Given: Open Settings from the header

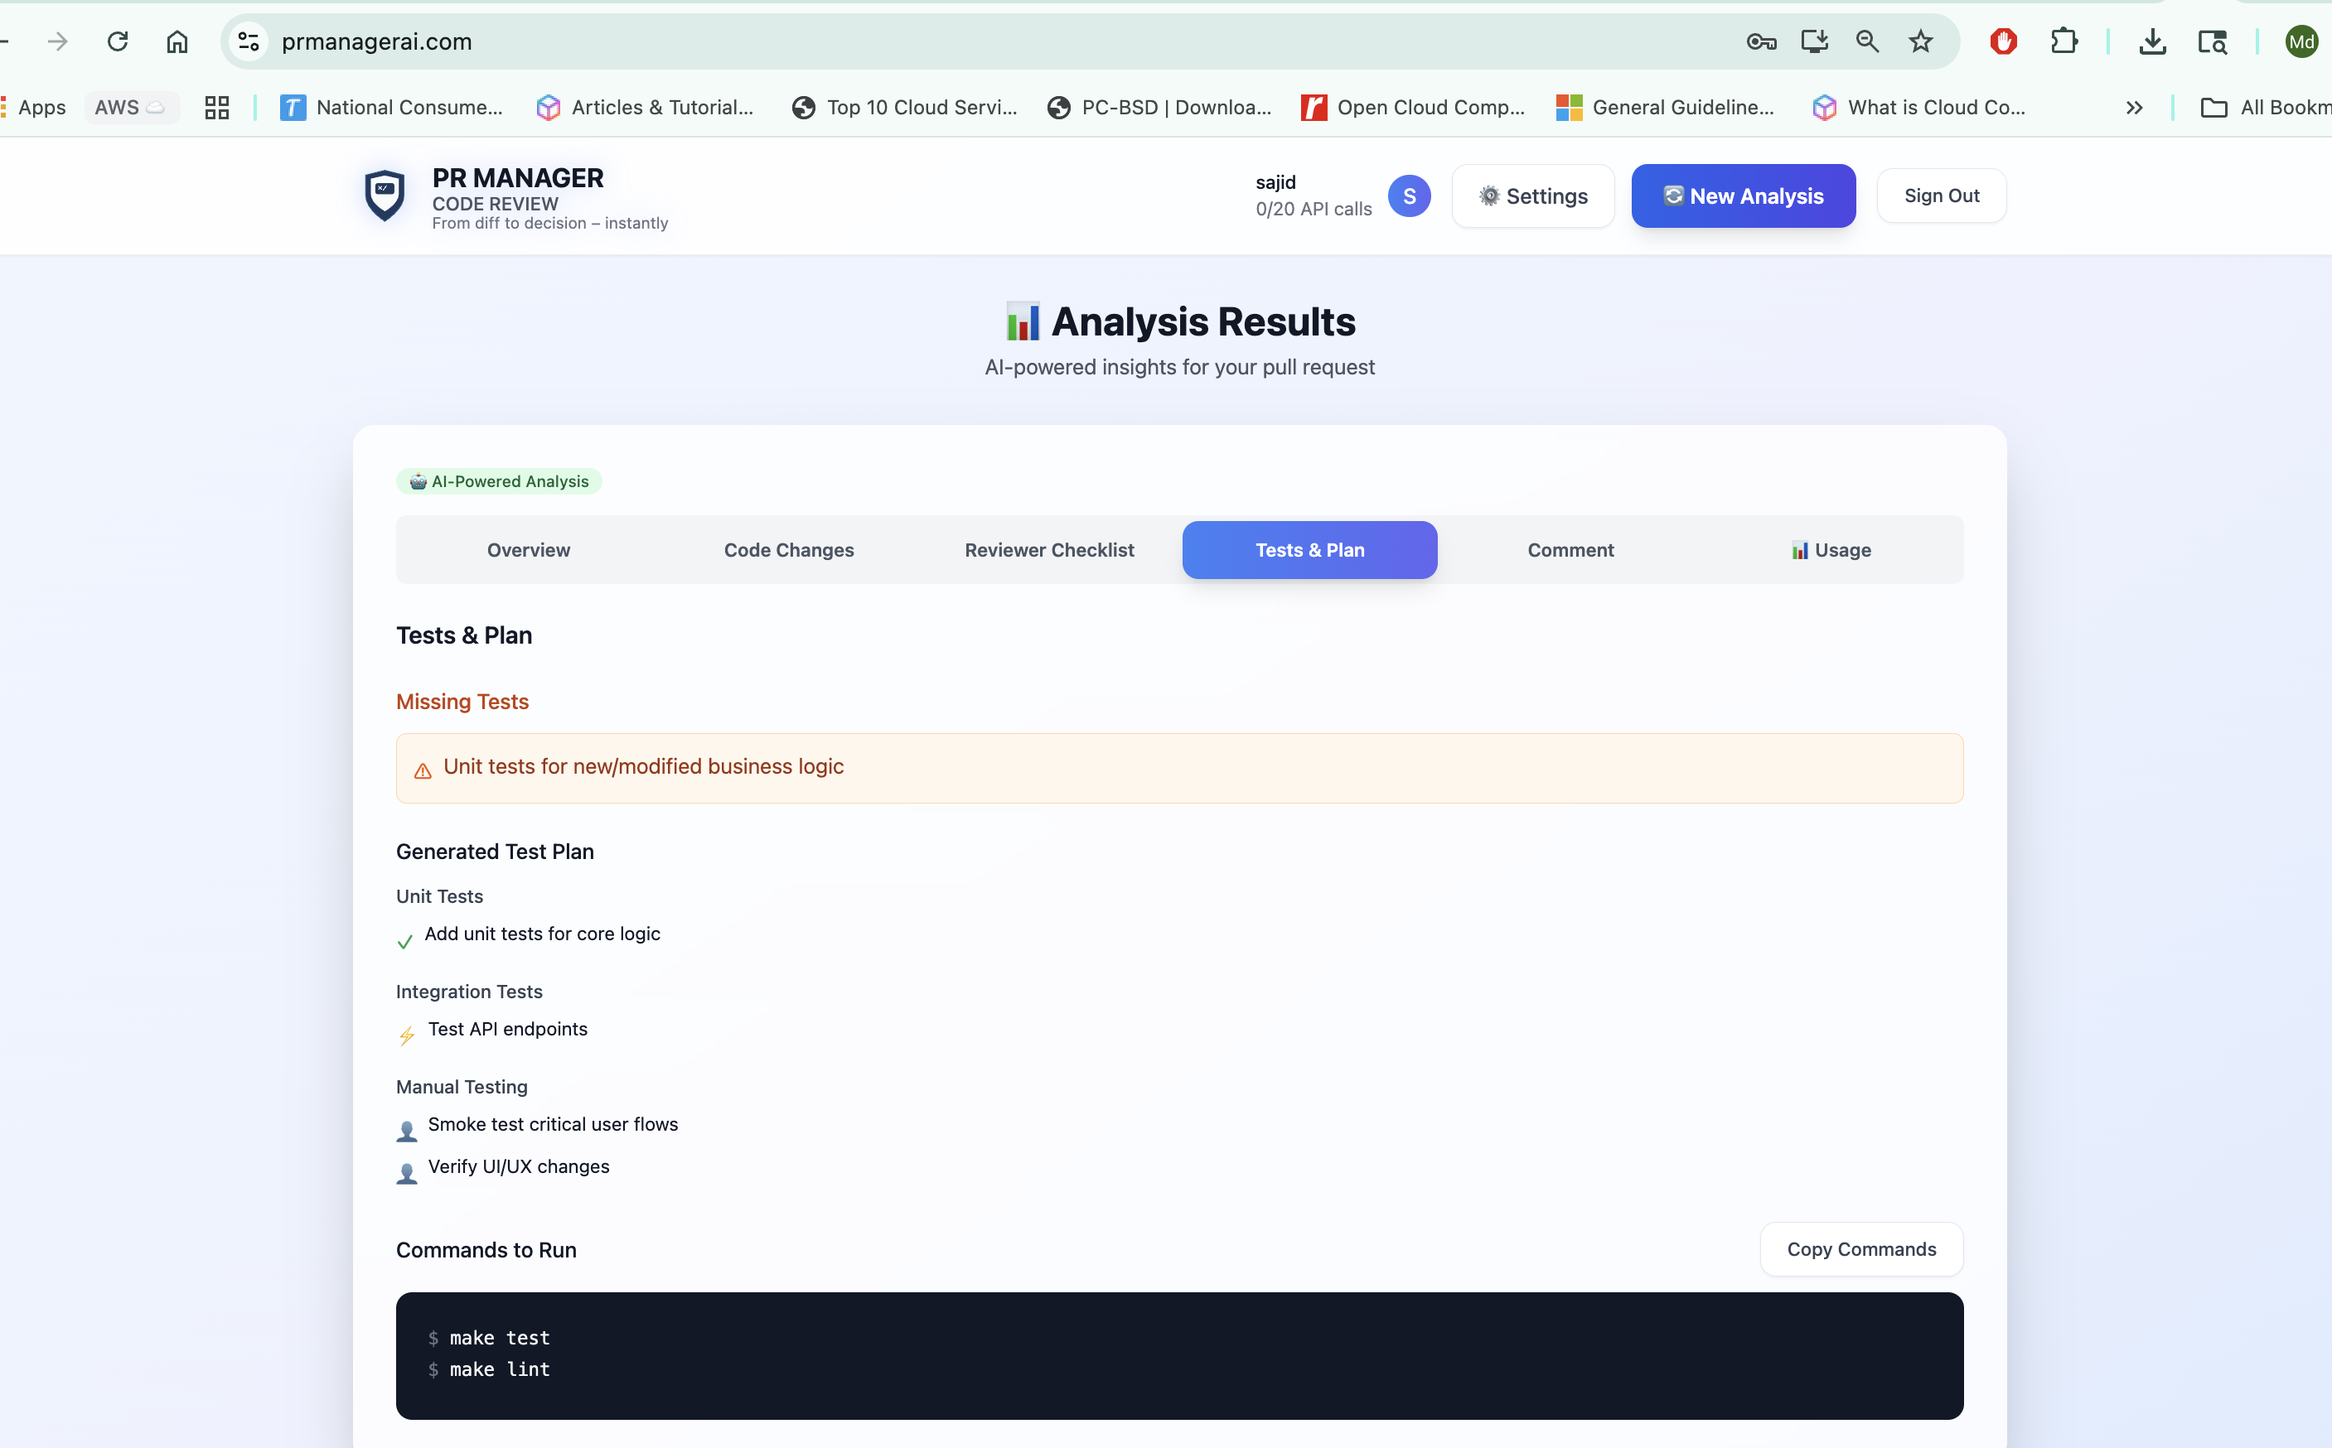Looking at the screenshot, I should click(1532, 196).
